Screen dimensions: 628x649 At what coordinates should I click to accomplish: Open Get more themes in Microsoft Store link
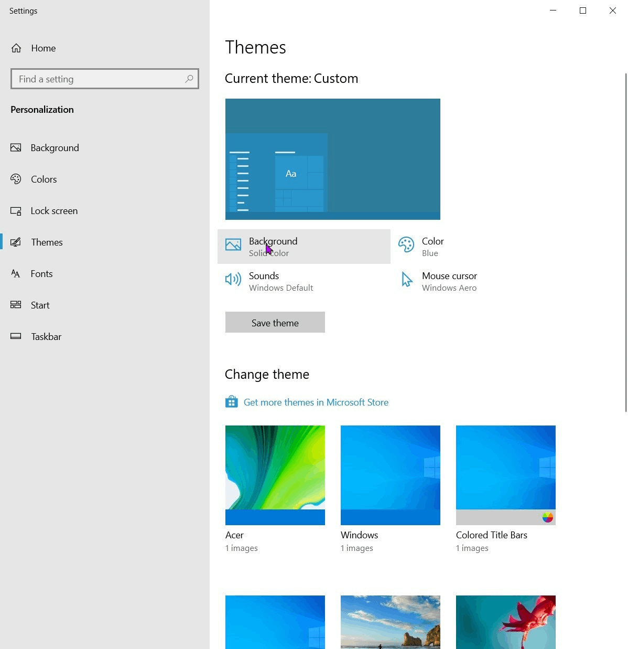pyautogui.click(x=316, y=402)
